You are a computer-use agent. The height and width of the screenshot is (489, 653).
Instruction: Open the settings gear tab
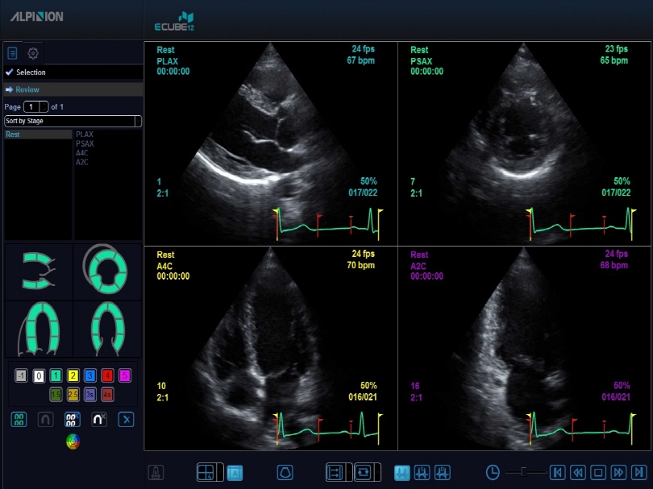pos(33,54)
